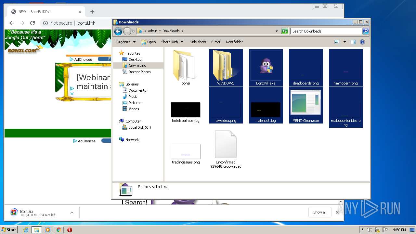Viewport: 416px width, 234px height.
Task: Open the Share with menu
Action: 172,42
